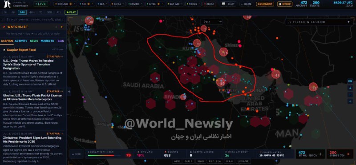Select the 7D time range
The image size is (356, 165).
(x=40, y=12)
